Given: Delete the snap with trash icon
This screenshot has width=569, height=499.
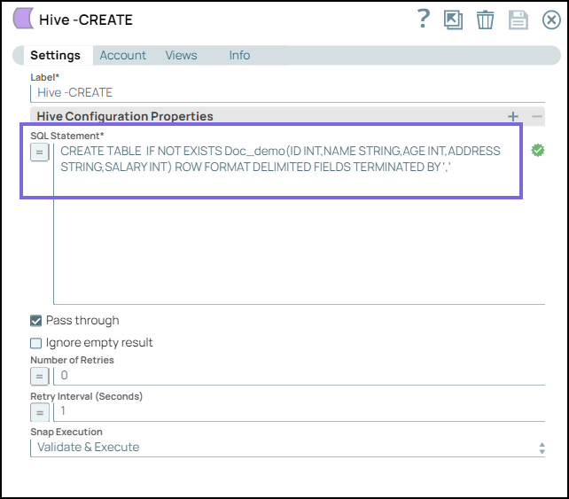Looking at the screenshot, I should click(485, 20).
